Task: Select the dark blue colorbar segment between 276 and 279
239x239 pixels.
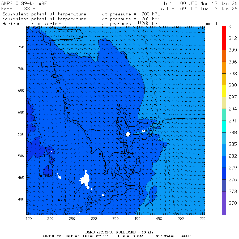Action: (224, 174)
